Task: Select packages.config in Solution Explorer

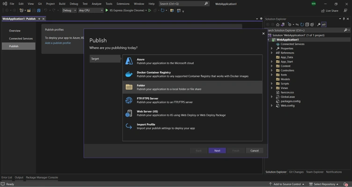Action: (290, 101)
